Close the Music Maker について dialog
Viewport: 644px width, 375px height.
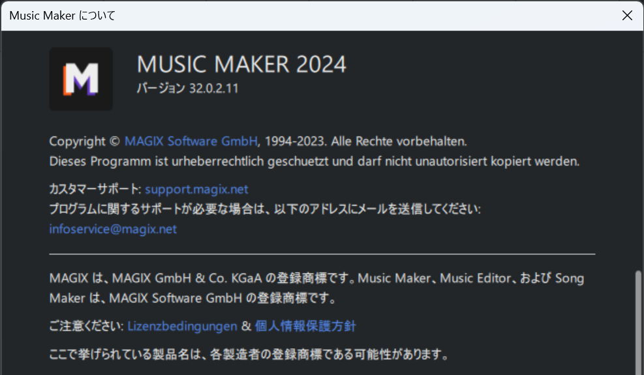point(627,16)
